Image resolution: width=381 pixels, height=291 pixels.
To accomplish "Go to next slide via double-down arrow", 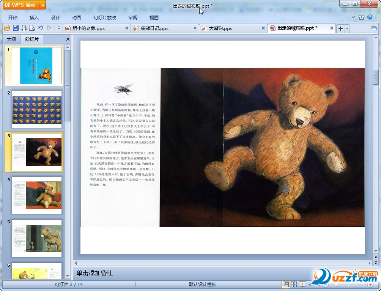I will [x=376, y=262].
